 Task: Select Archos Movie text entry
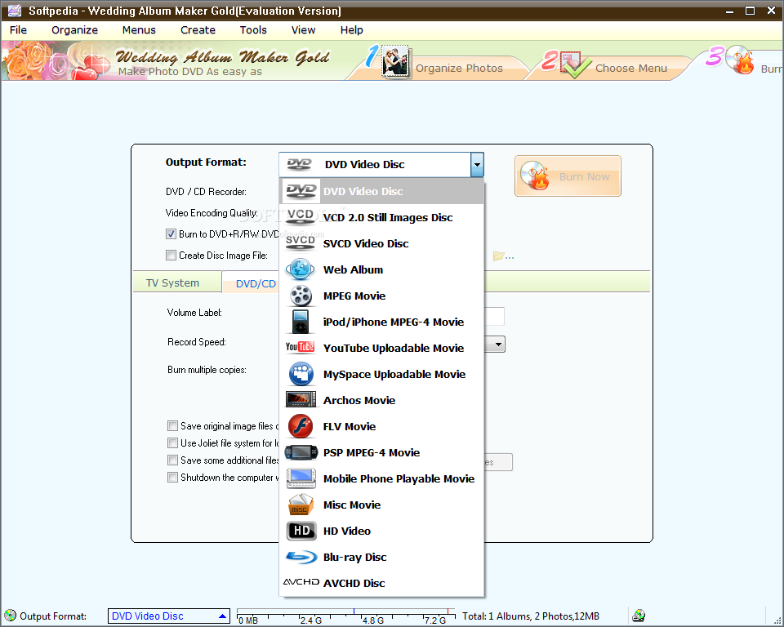point(359,401)
